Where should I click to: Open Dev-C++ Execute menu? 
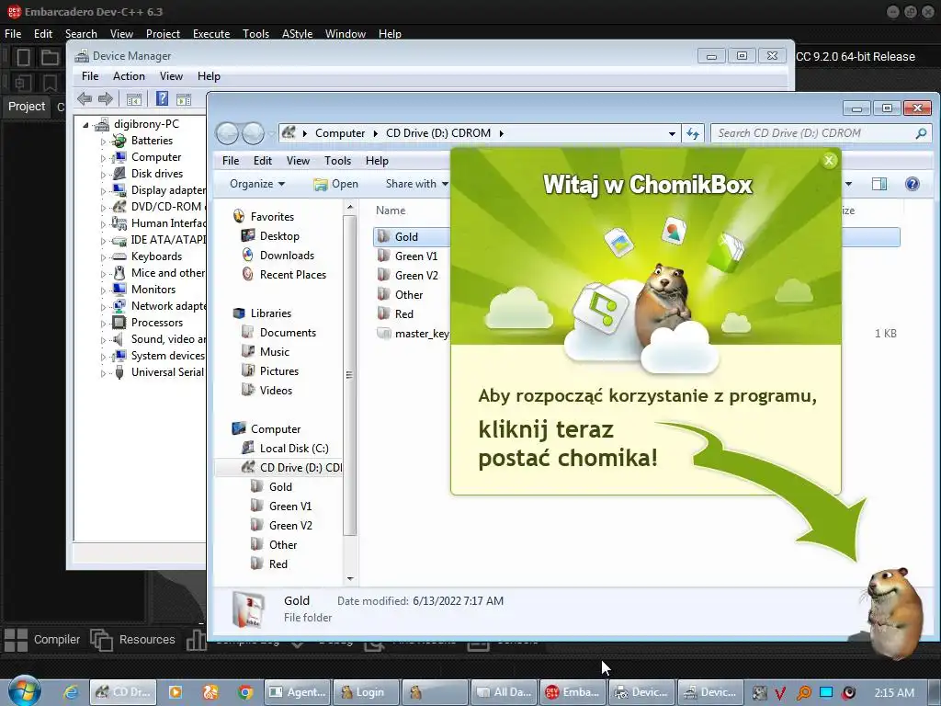211,34
